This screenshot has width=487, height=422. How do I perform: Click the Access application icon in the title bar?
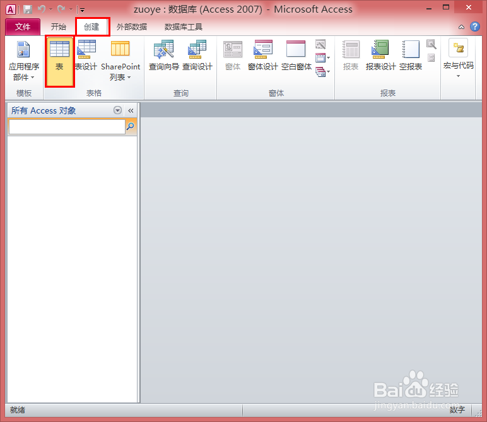(x=10, y=9)
